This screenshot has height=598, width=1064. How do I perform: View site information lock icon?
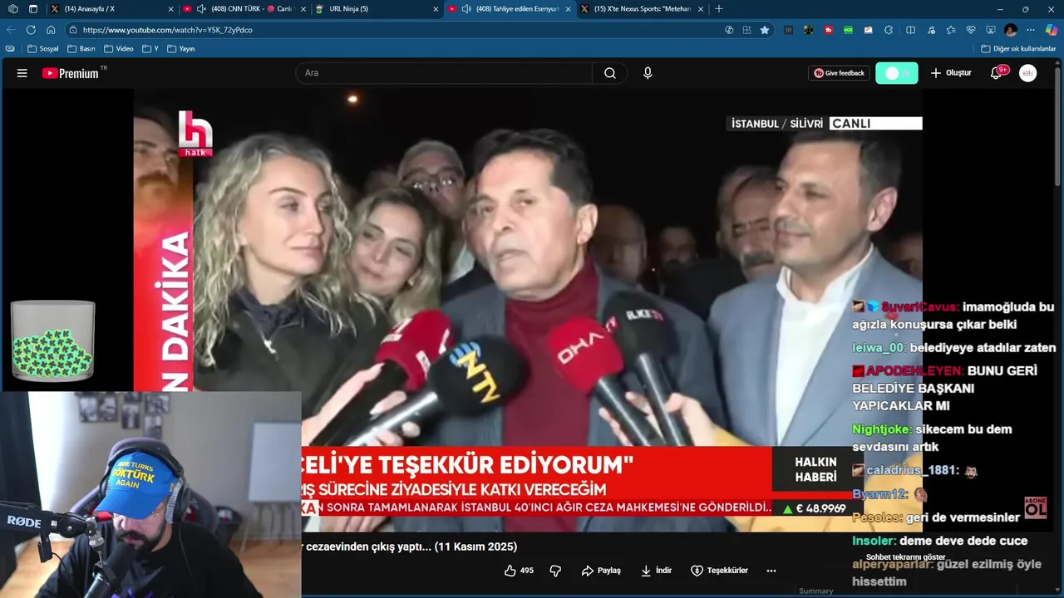72,30
